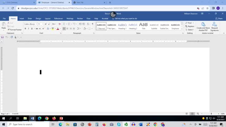
Task: Click the Numbering list icon
Action: (69, 24)
